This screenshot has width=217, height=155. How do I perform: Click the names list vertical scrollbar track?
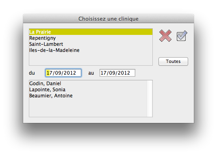[x=150, y=99]
